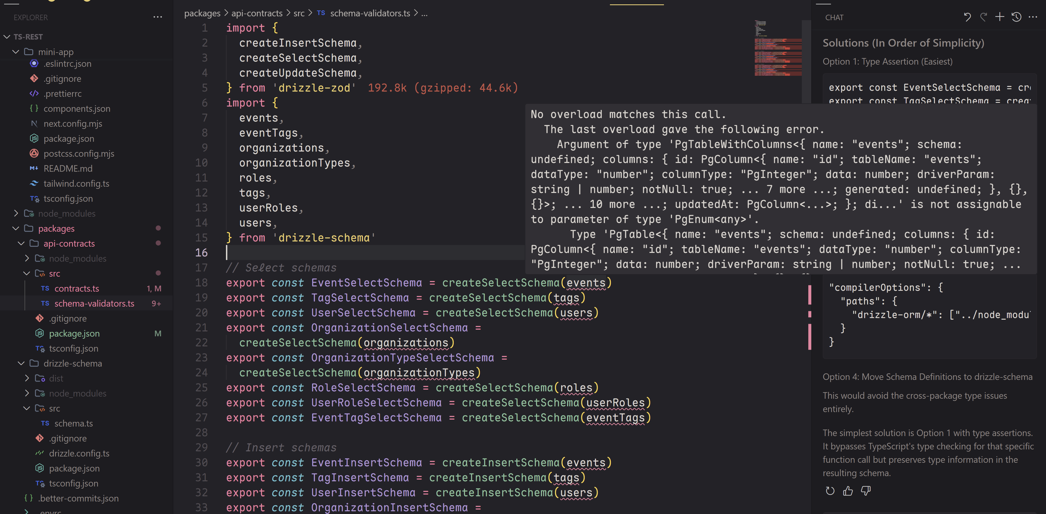Click api-contracts in breadcrumb path
The width and height of the screenshot is (1046, 514).
(257, 13)
